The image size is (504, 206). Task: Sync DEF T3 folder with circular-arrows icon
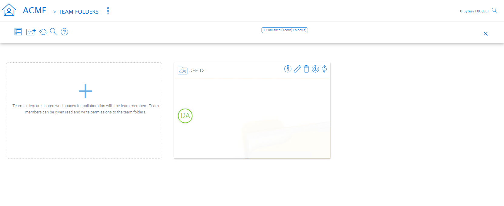[x=324, y=69]
